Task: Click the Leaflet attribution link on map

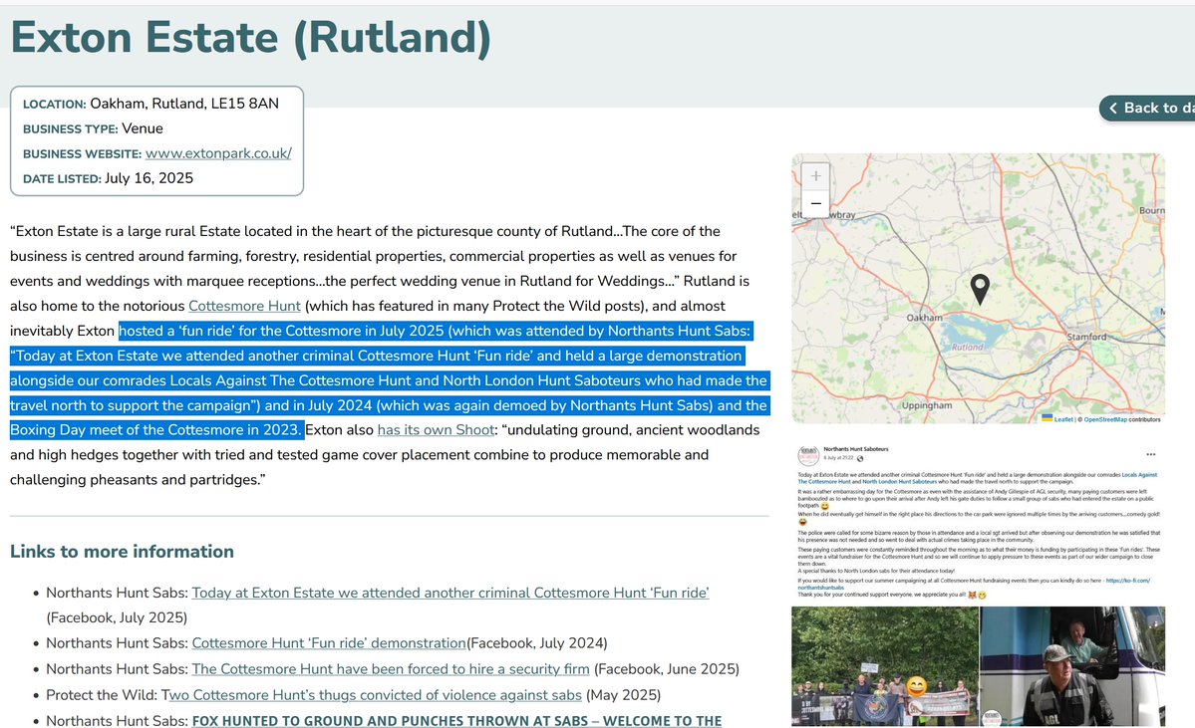Action: tap(1062, 419)
